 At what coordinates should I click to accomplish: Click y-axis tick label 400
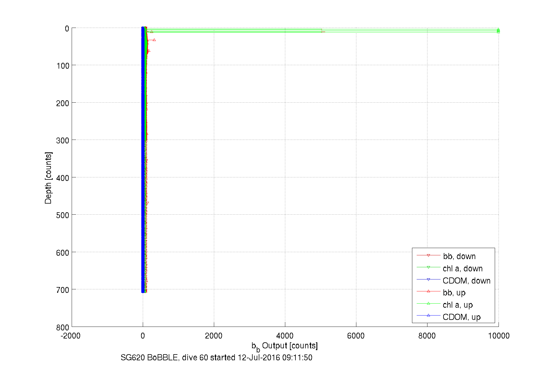(63, 178)
